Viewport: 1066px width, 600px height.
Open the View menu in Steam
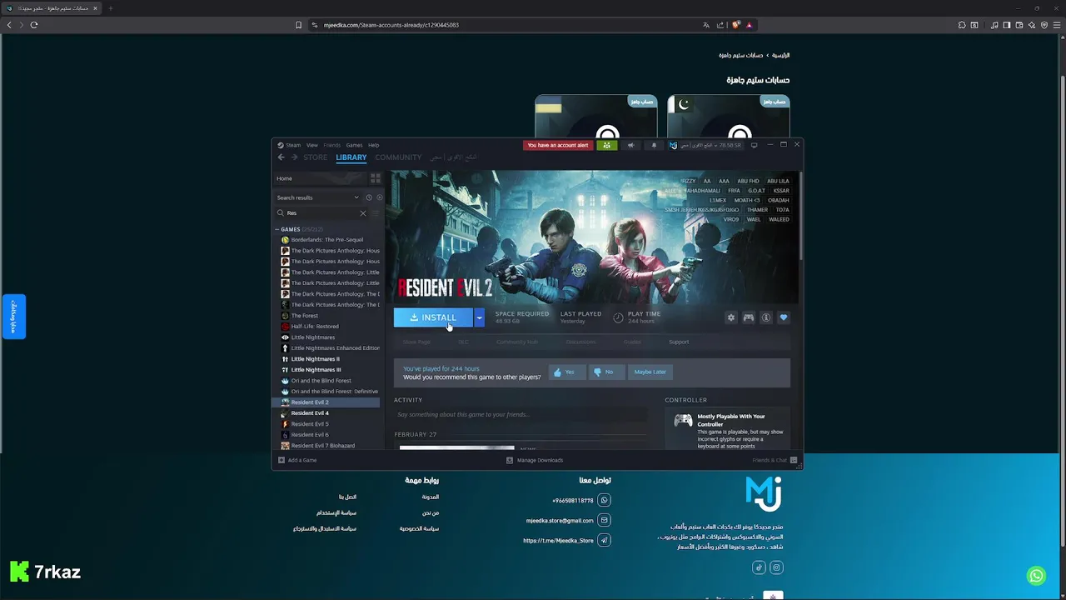tap(311, 145)
